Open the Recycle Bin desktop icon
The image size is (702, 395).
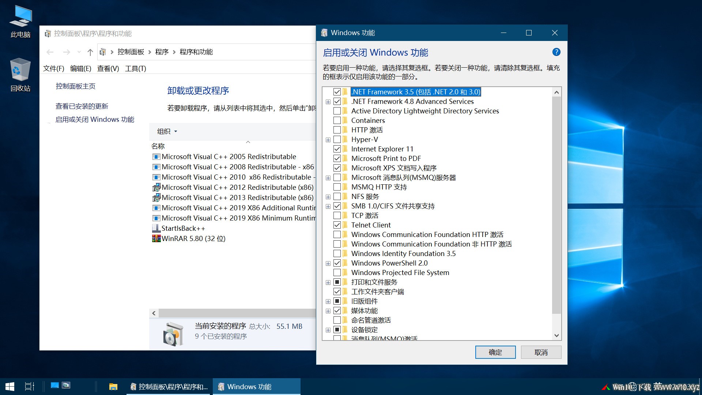20,75
